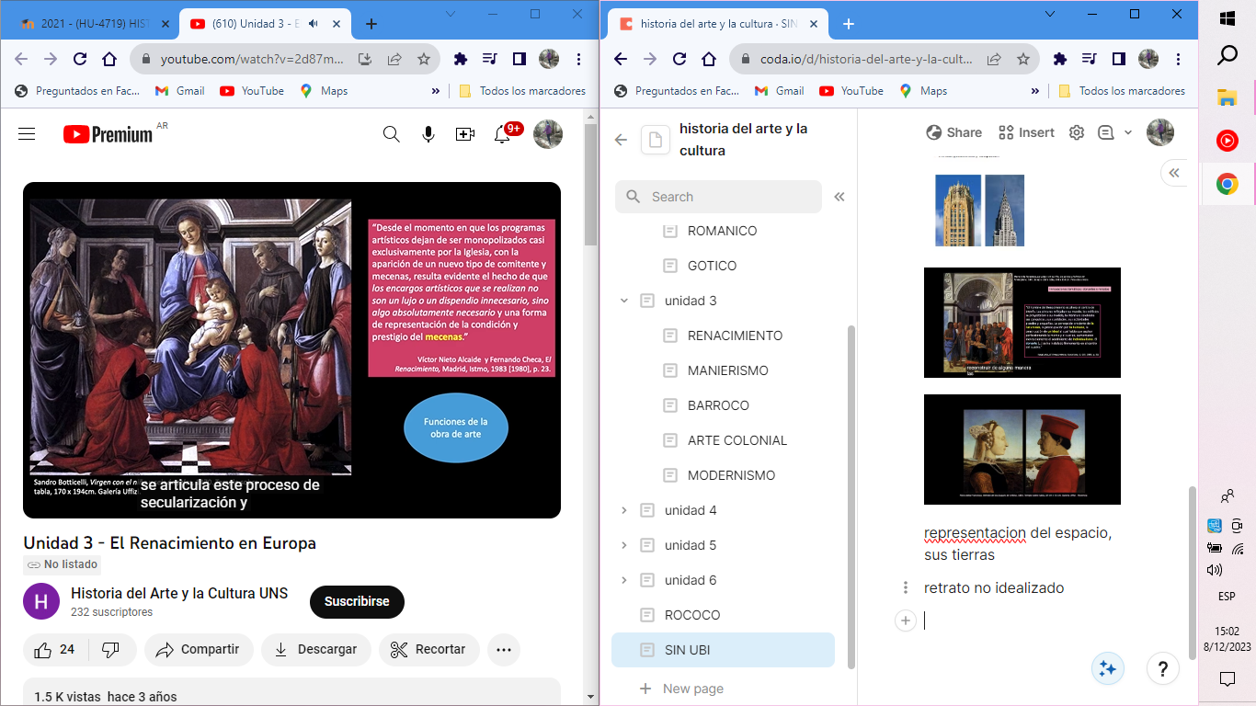Click Suscribirse button
This screenshot has height=706, width=1256.
pos(357,602)
